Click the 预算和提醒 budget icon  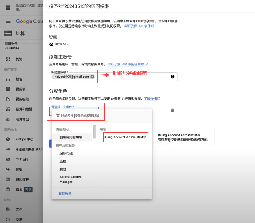[8, 109]
